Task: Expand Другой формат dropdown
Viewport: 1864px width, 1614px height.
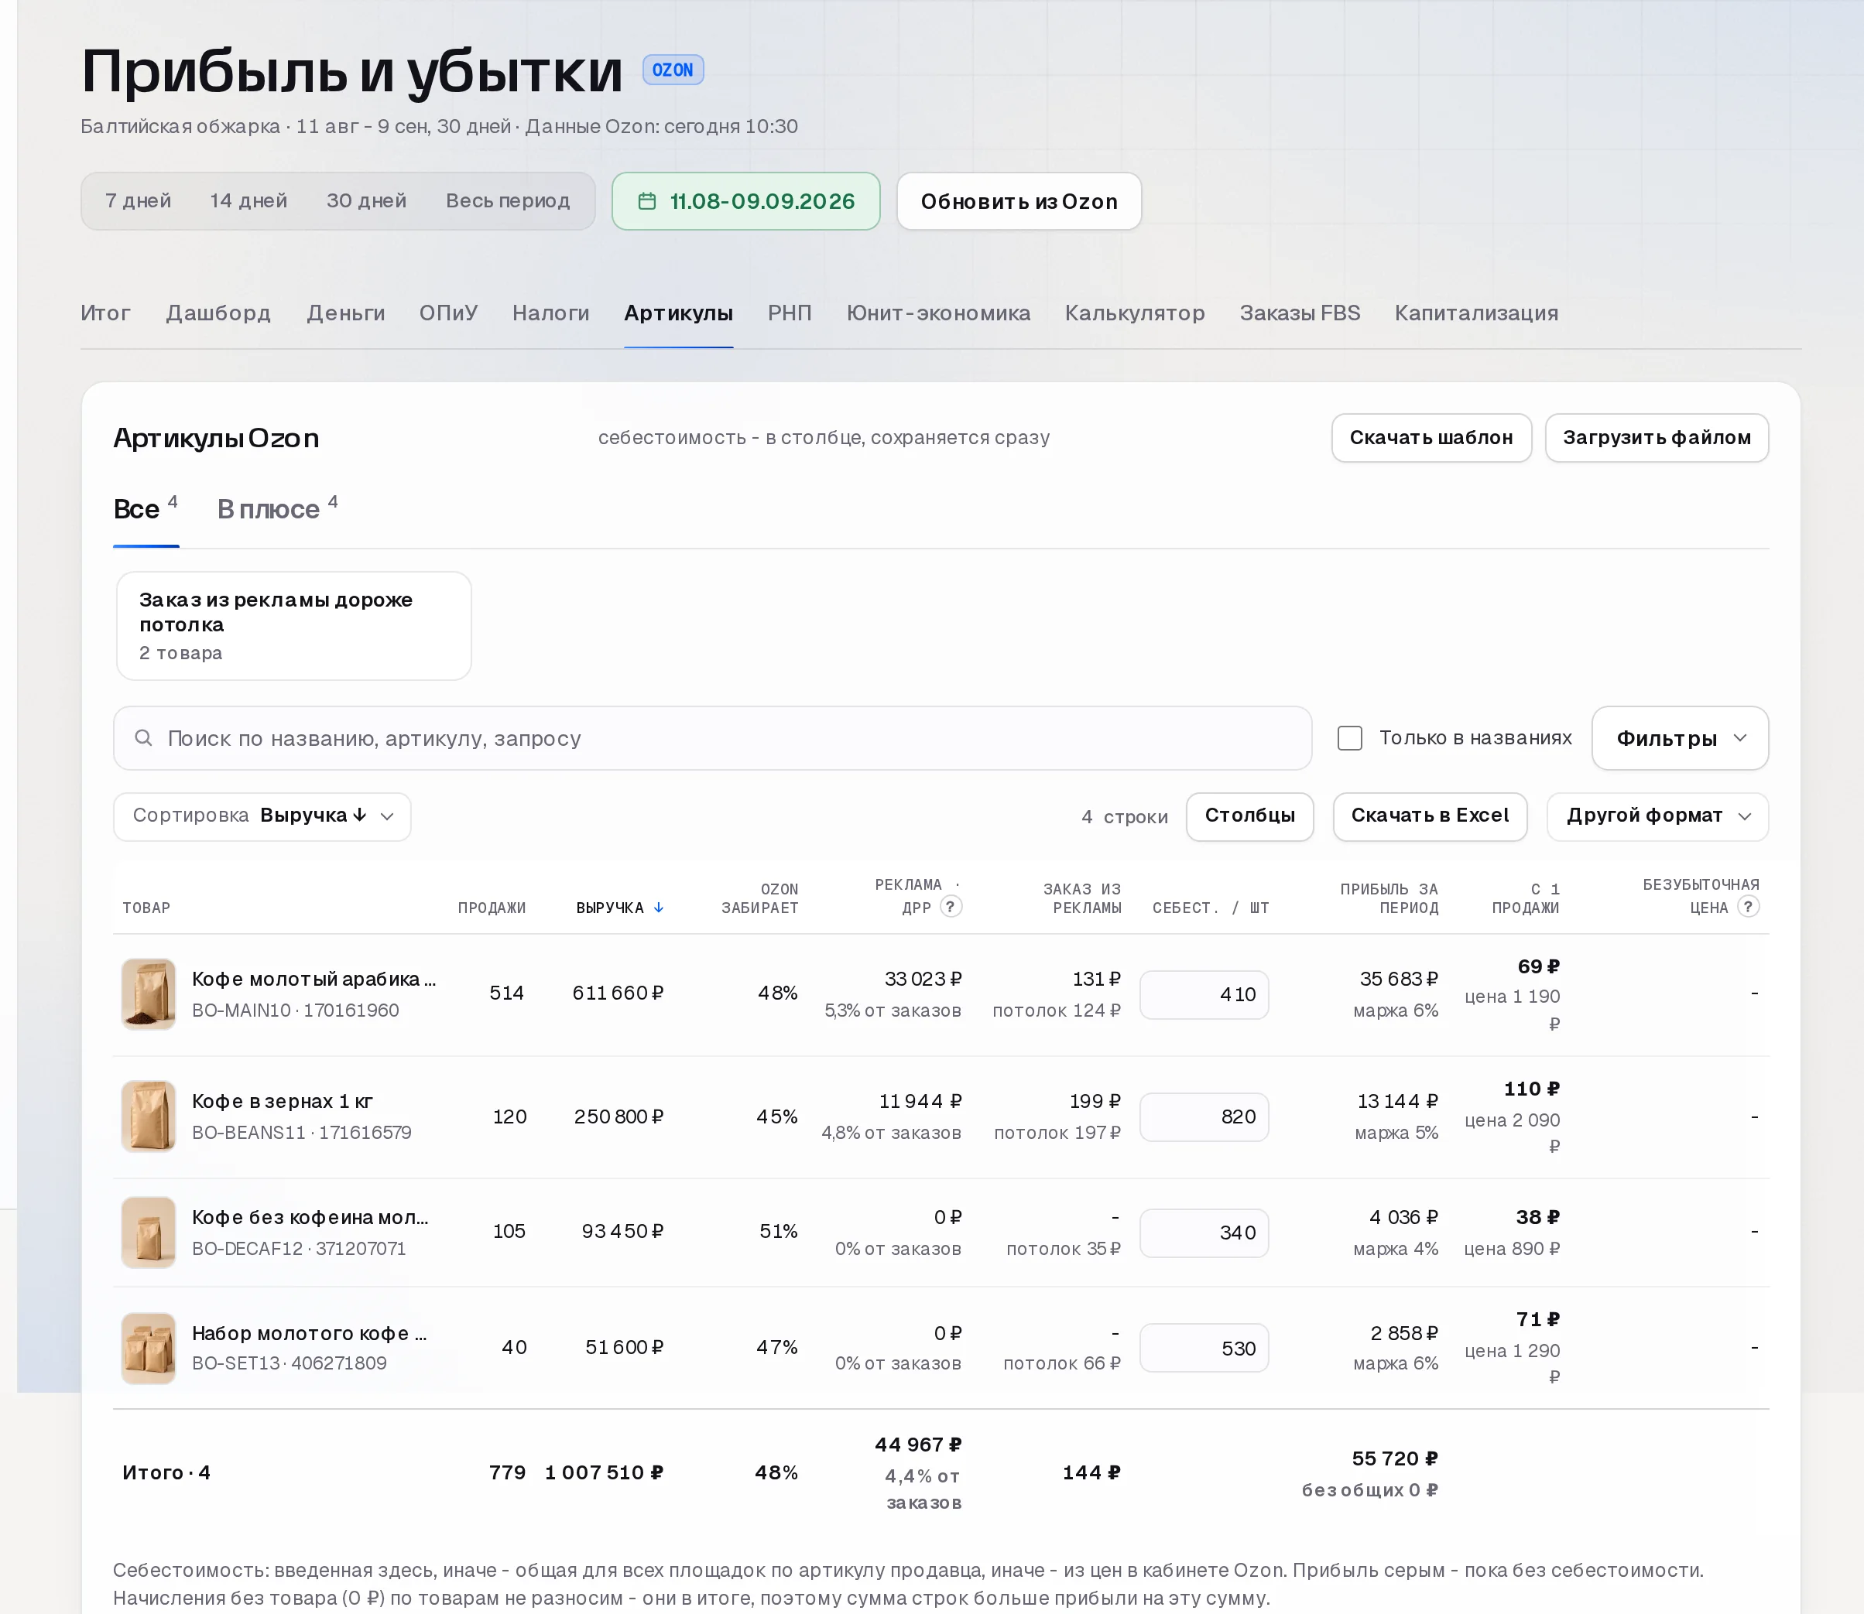Action: (1657, 816)
